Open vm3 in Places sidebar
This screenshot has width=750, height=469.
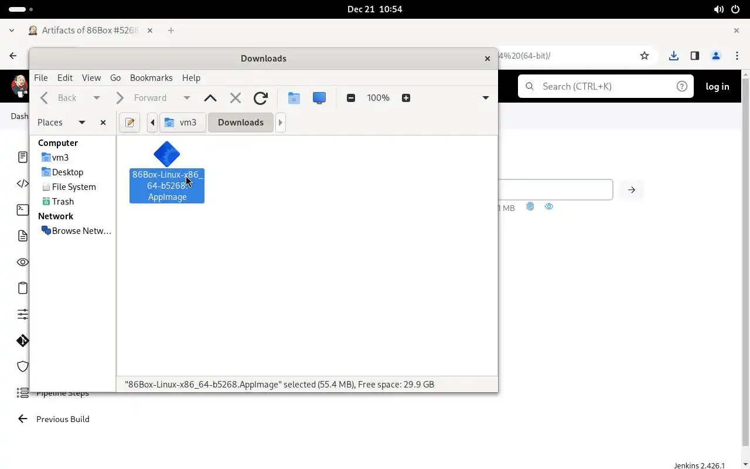click(x=60, y=157)
